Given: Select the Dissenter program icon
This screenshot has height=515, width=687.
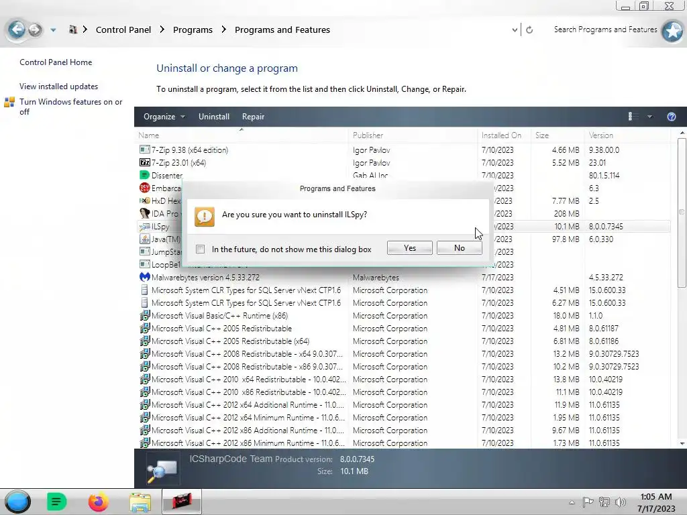Looking at the screenshot, I should tap(145, 175).
